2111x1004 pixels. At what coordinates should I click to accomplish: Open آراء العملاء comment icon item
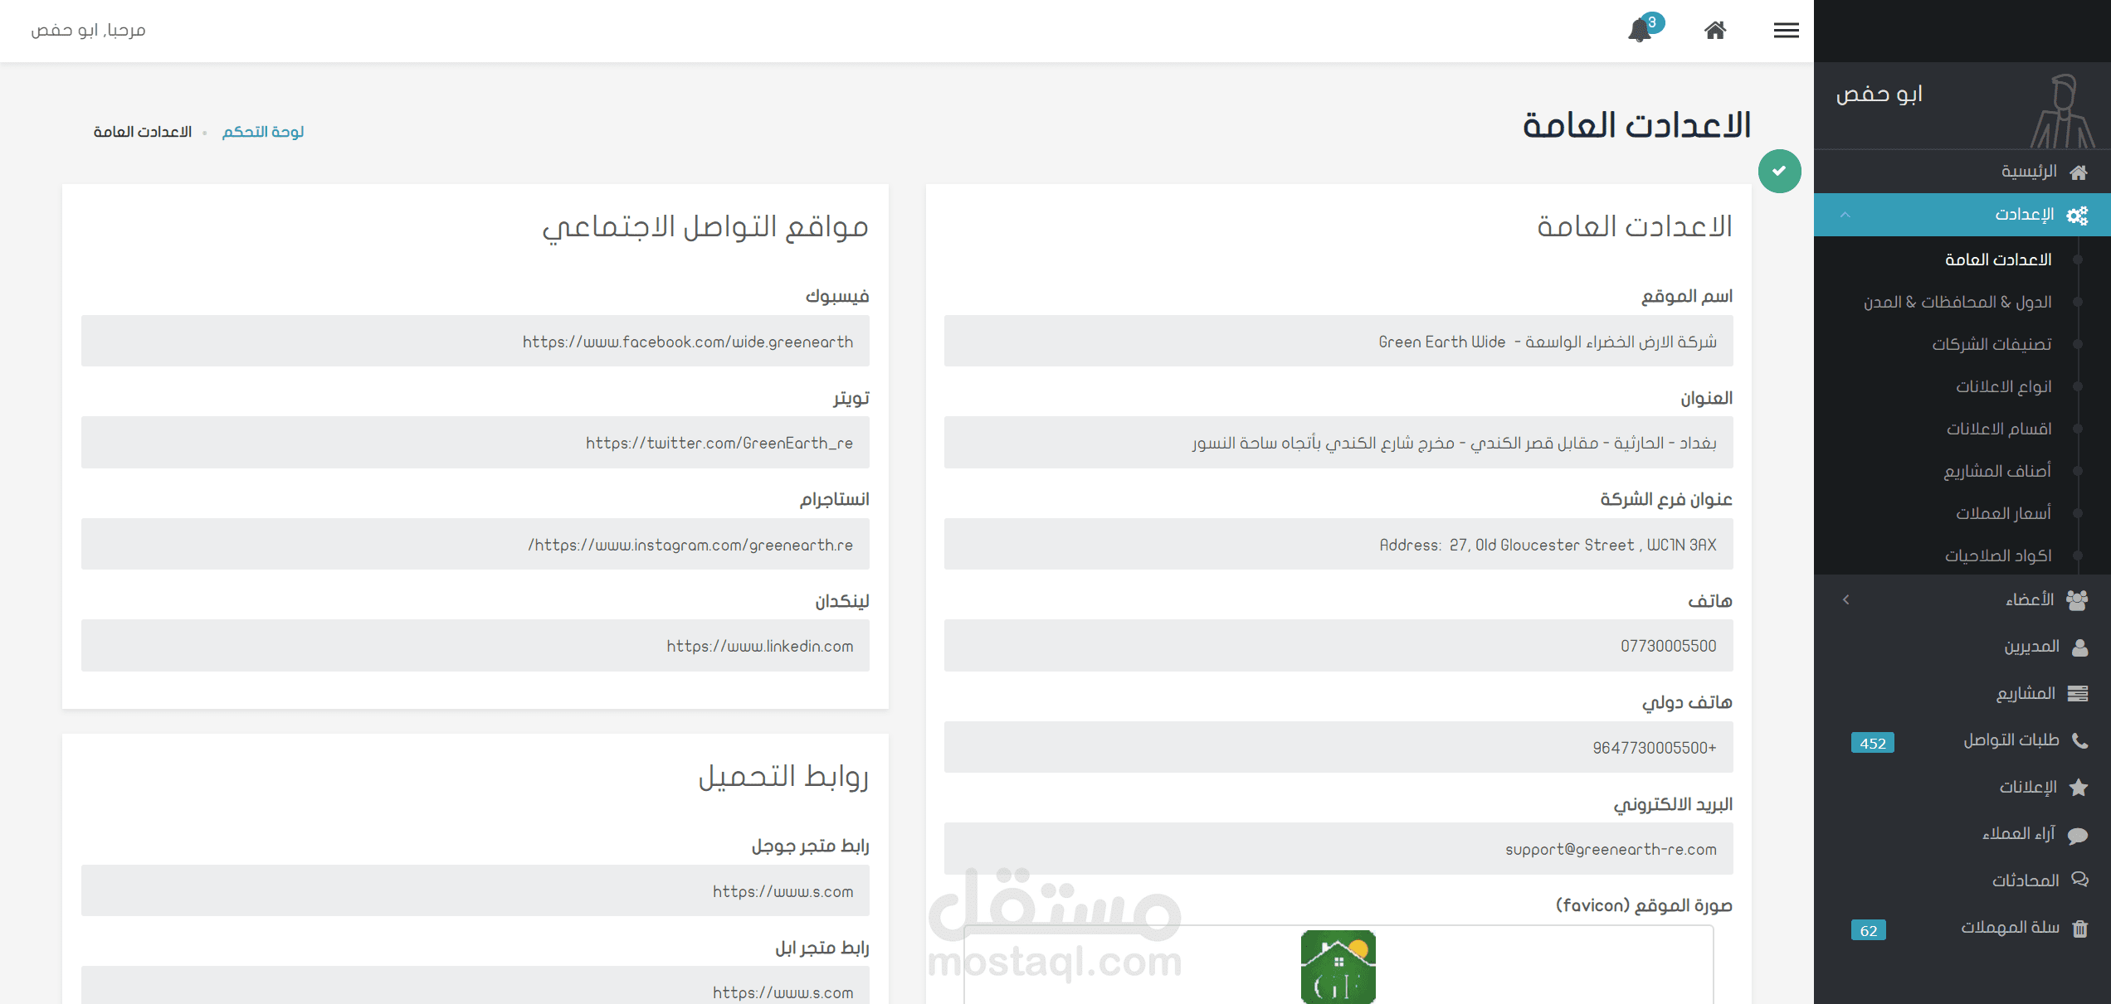2019,834
